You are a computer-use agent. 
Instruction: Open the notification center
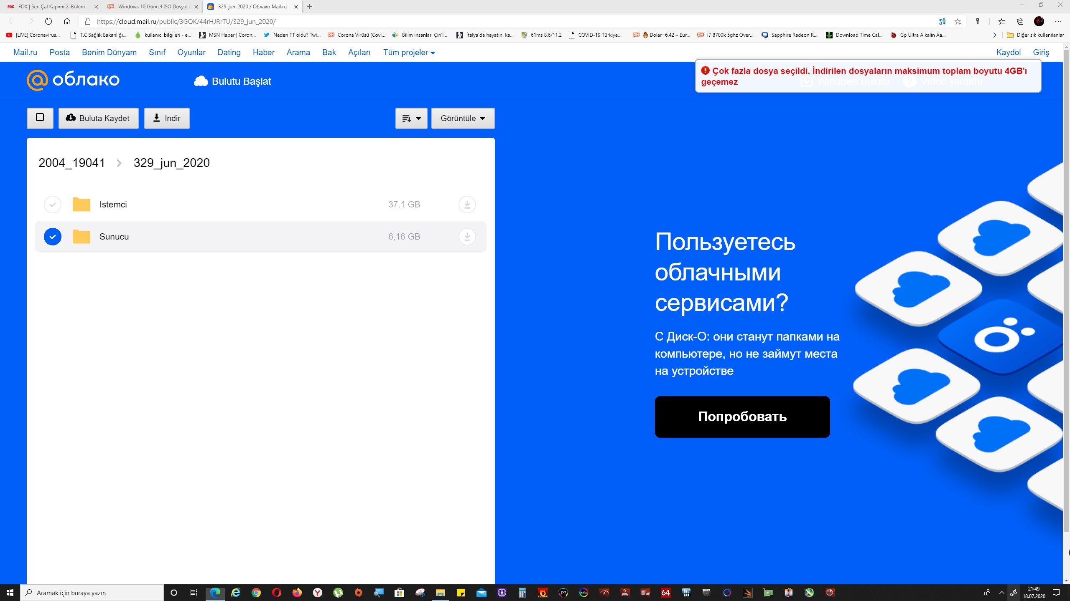(x=1056, y=593)
